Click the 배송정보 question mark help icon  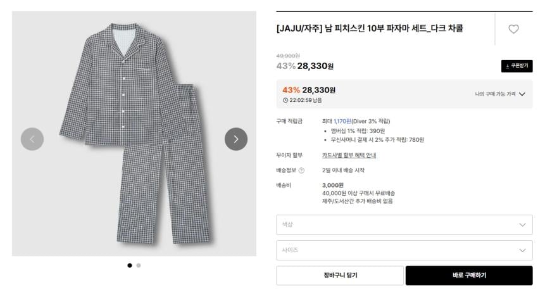tap(301, 170)
